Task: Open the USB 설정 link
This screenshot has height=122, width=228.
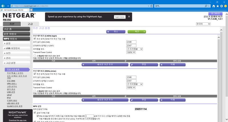Action: coord(11,92)
